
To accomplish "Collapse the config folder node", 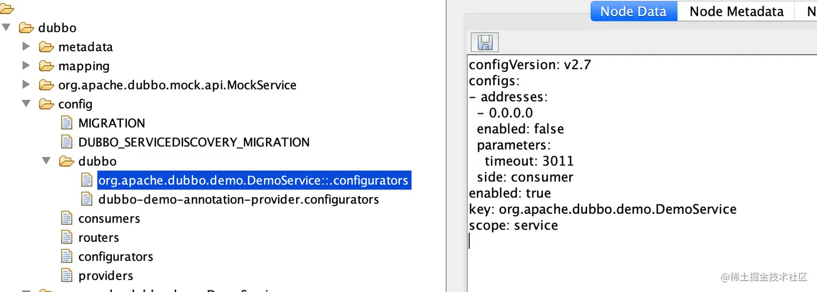I will tap(26, 104).
